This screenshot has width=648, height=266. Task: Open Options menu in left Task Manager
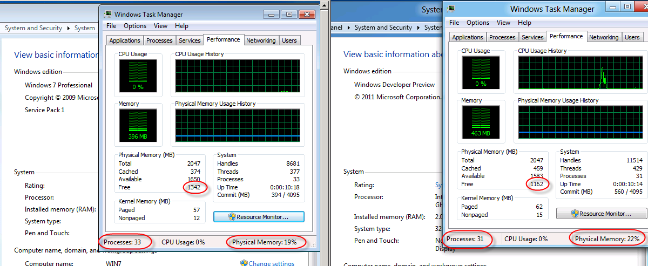click(135, 26)
